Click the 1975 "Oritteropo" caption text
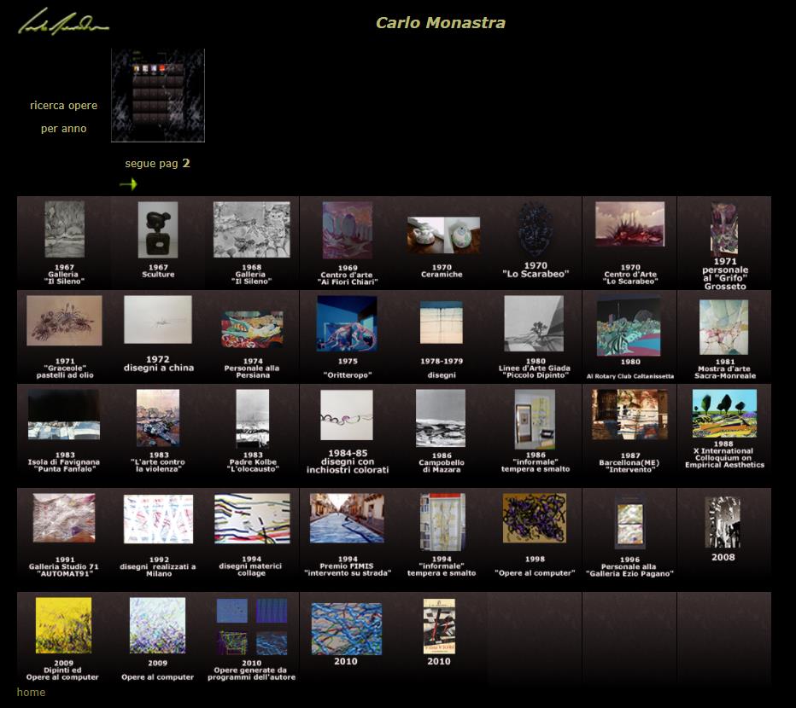 pos(348,369)
